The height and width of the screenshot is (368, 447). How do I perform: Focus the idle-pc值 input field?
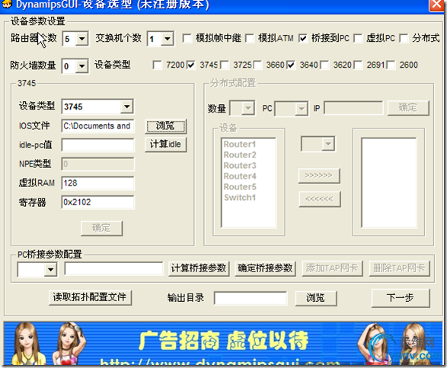[97, 145]
